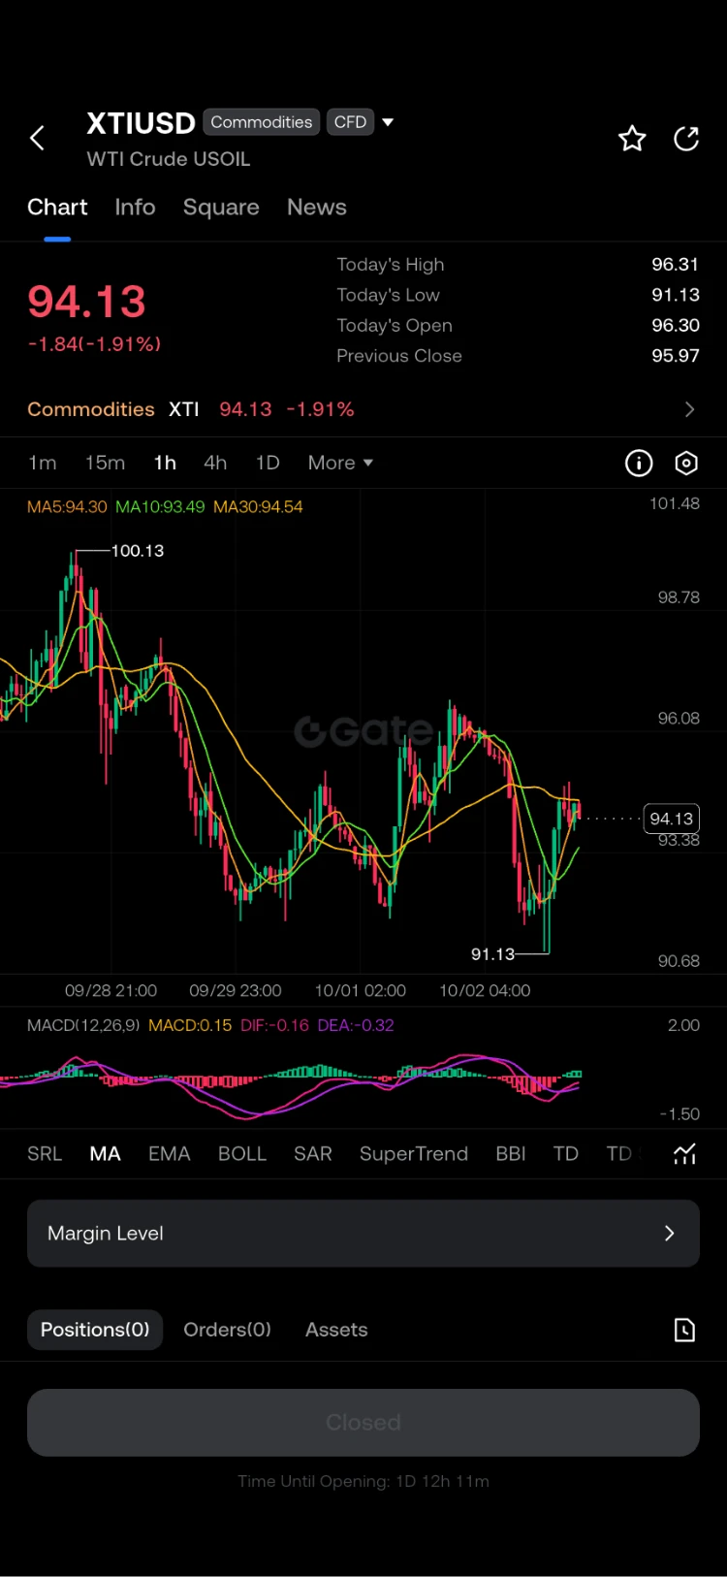The height and width of the screenshot is (1577, 727).
Task: Add XTIUSD to favorites with star
Action: [x=632, y=139]
